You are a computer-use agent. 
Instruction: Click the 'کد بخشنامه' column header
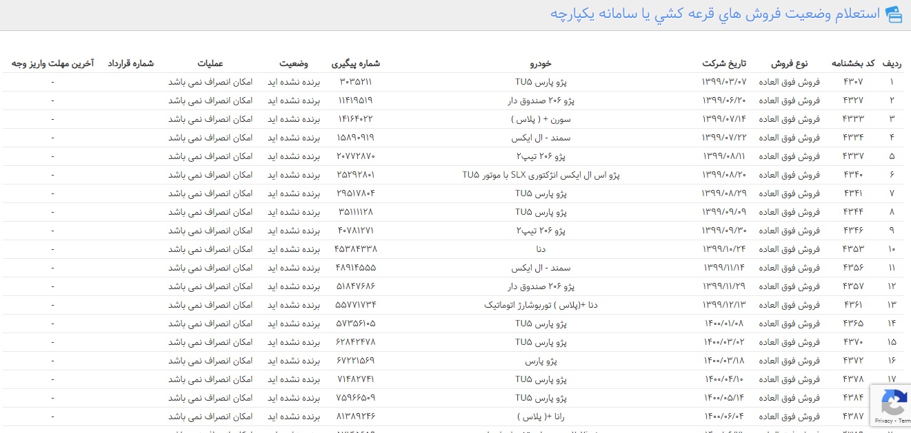[853, 63]
